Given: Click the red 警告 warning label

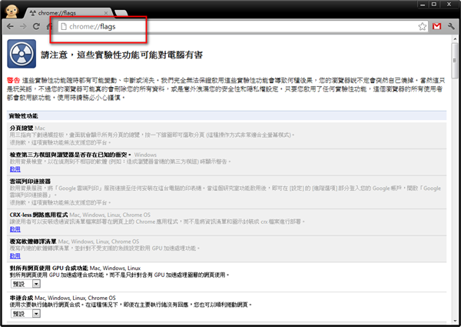Looking at the screenshot, I should pos(13,80).
